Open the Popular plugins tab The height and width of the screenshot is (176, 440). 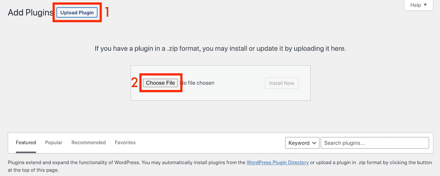click(54, 143)
